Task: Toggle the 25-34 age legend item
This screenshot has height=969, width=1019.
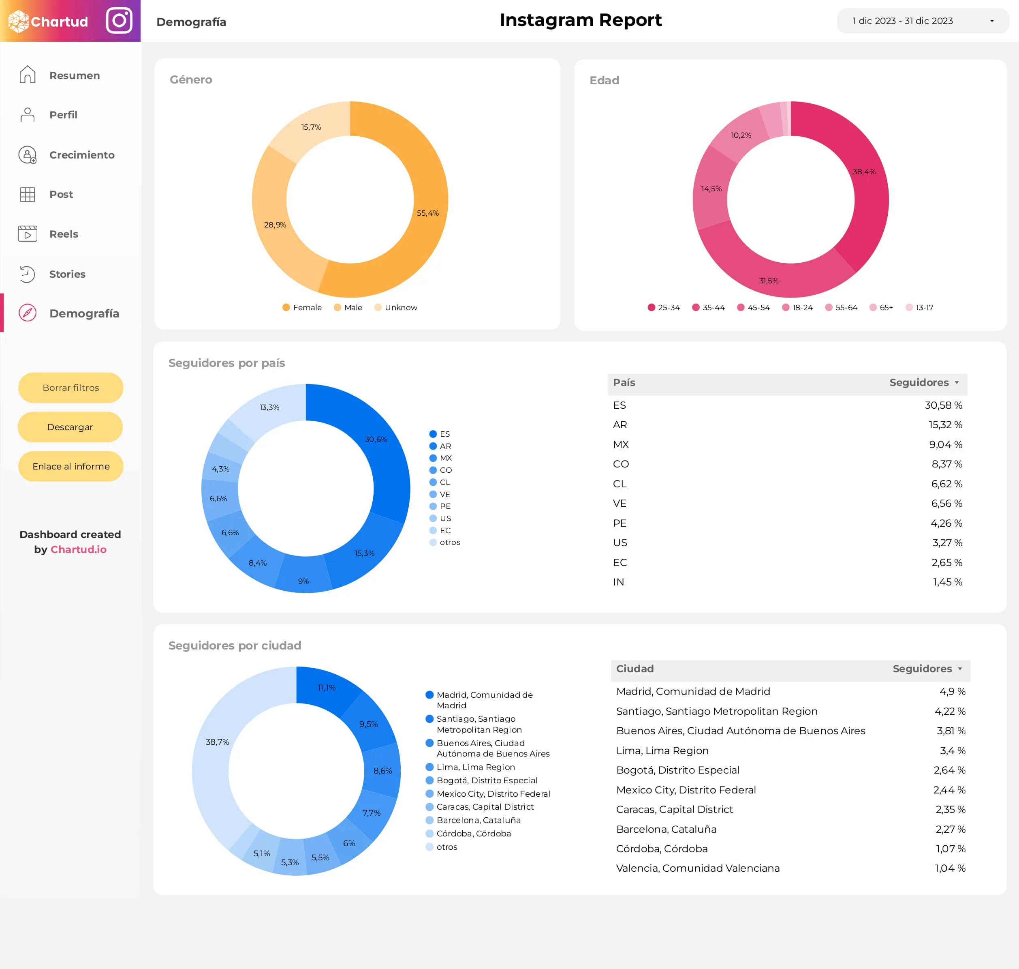Action: [x=664, y=307]
